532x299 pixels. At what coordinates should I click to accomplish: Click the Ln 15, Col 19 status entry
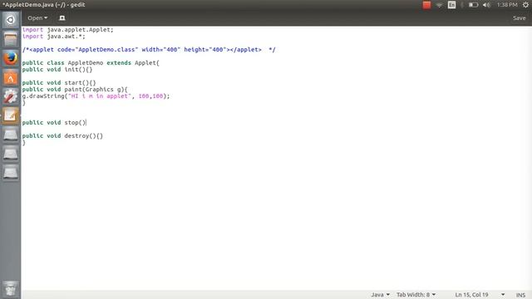[x=471, y=295]
